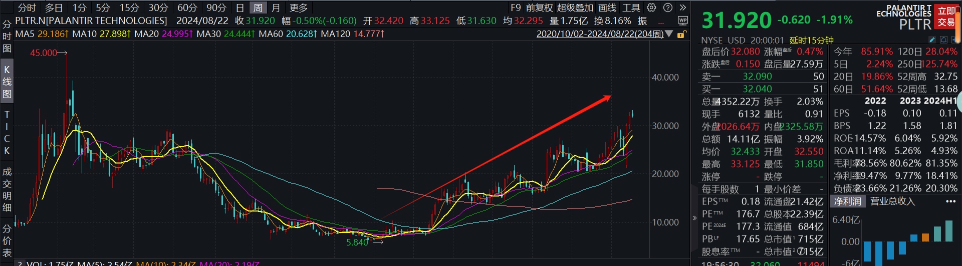Select K线图 in left sidebar
The image size is (962, 266).
(7, 81)
